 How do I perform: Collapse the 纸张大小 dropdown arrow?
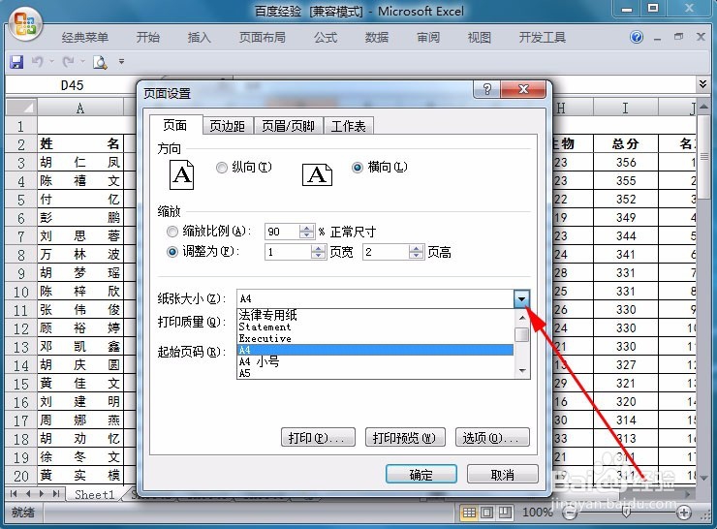(521, 299)
